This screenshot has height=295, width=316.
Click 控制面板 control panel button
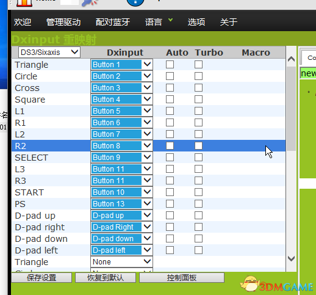(182, 278)
